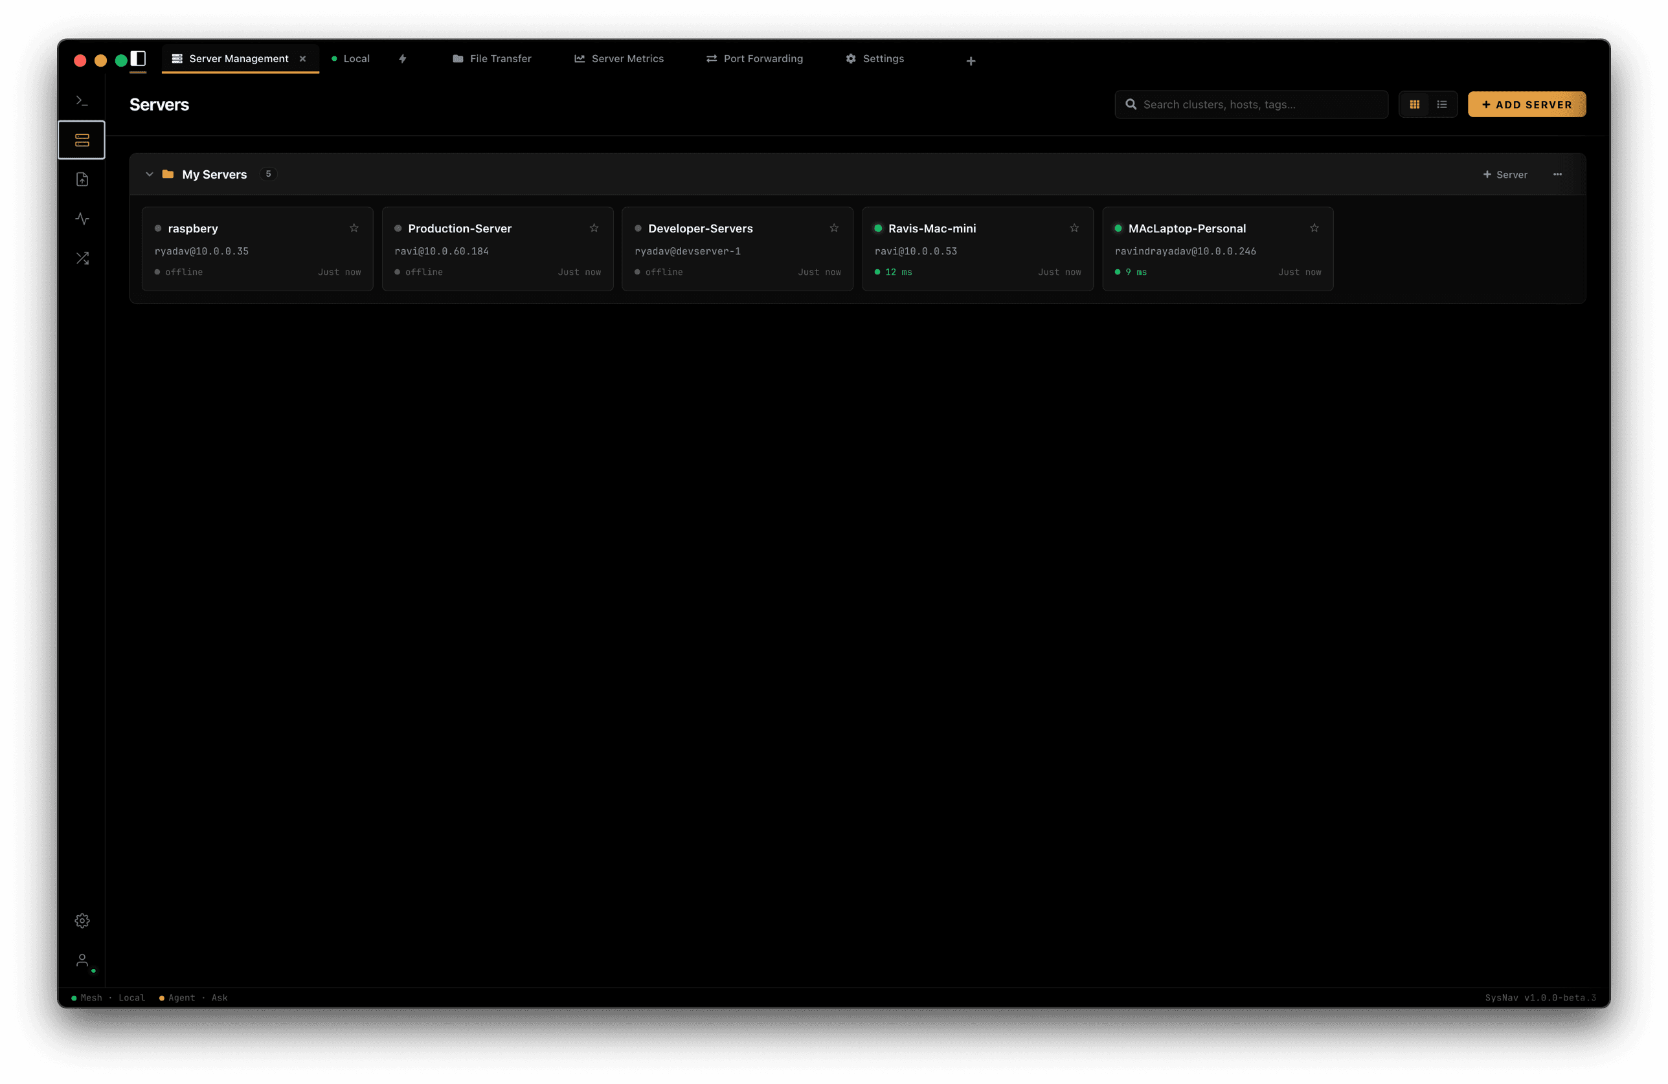1668x1084 pixels.
Task: Open the user account icon
Action: pos(82,960)
